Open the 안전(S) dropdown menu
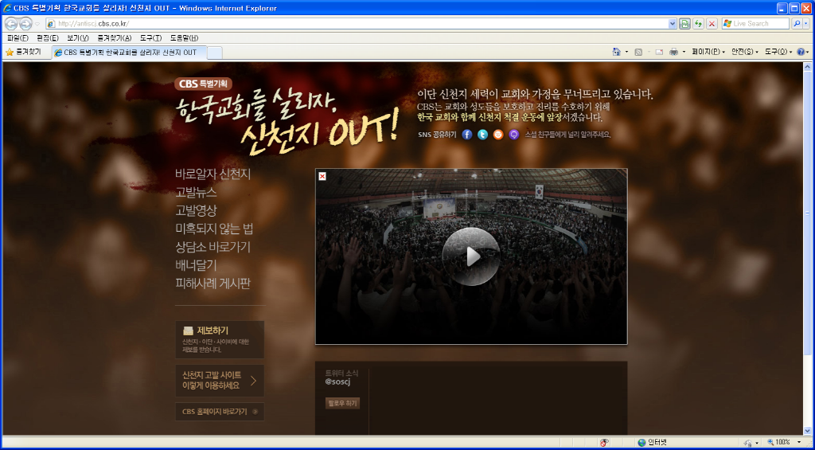 tap(746, 52)
